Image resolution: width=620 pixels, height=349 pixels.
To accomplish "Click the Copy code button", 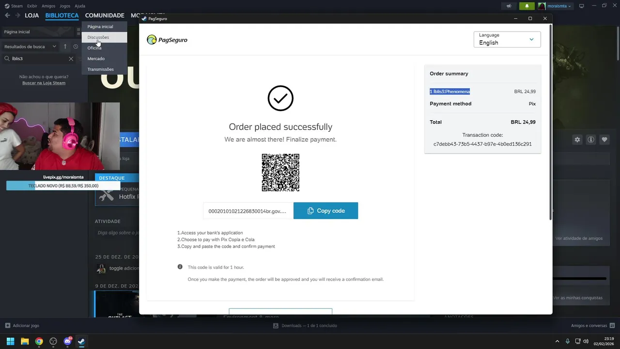I will click(325, 211).
